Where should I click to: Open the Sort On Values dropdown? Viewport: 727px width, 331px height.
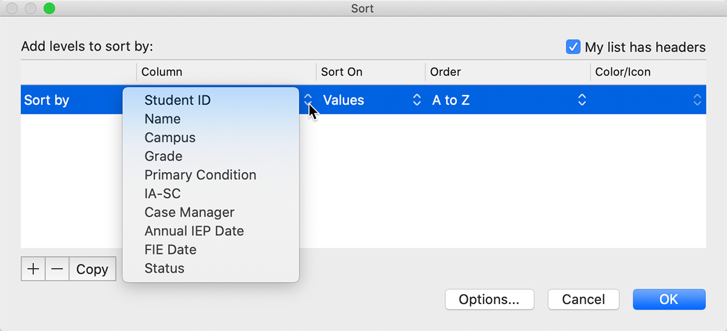click(x=371, y=100)
